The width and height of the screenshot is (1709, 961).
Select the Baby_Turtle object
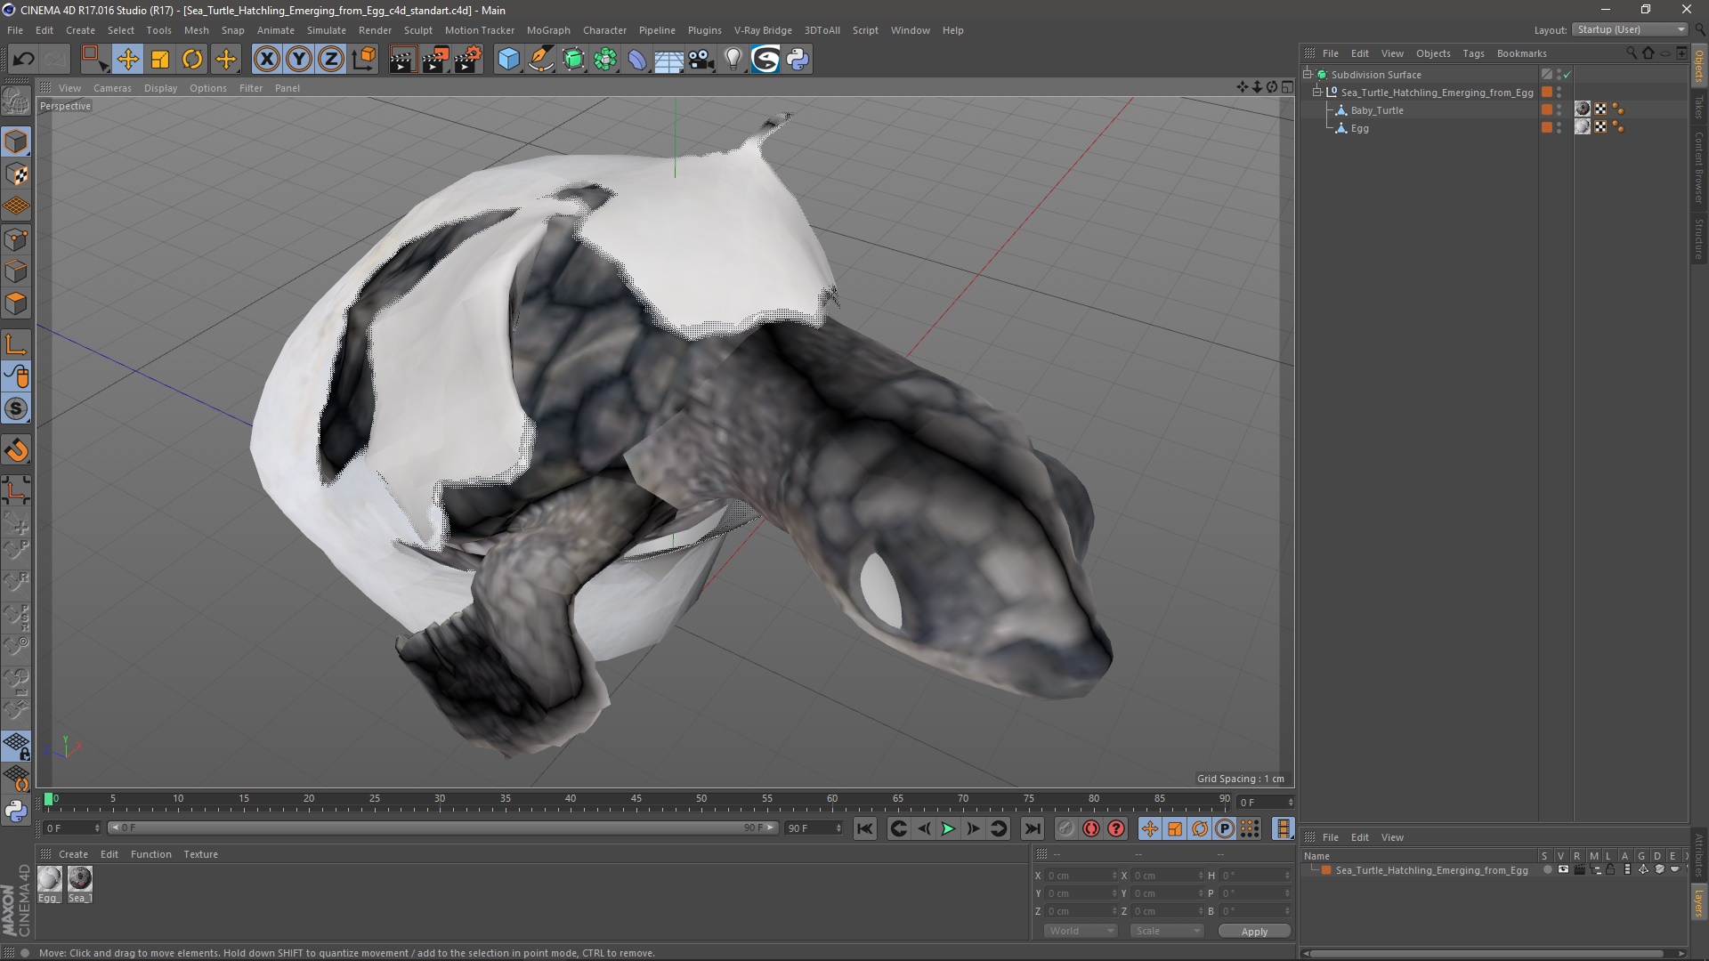tap(1377, 110)
